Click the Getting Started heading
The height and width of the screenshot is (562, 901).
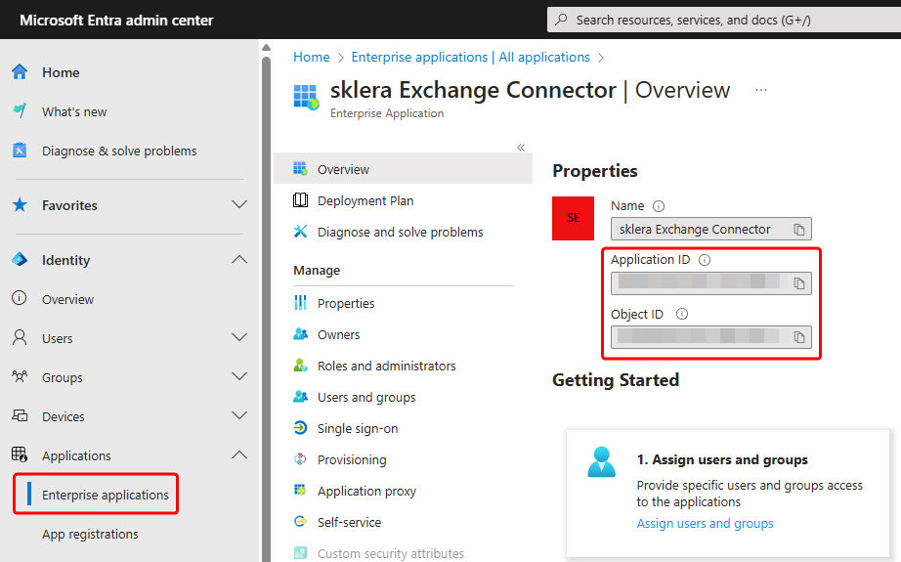(x=616, y=380)
